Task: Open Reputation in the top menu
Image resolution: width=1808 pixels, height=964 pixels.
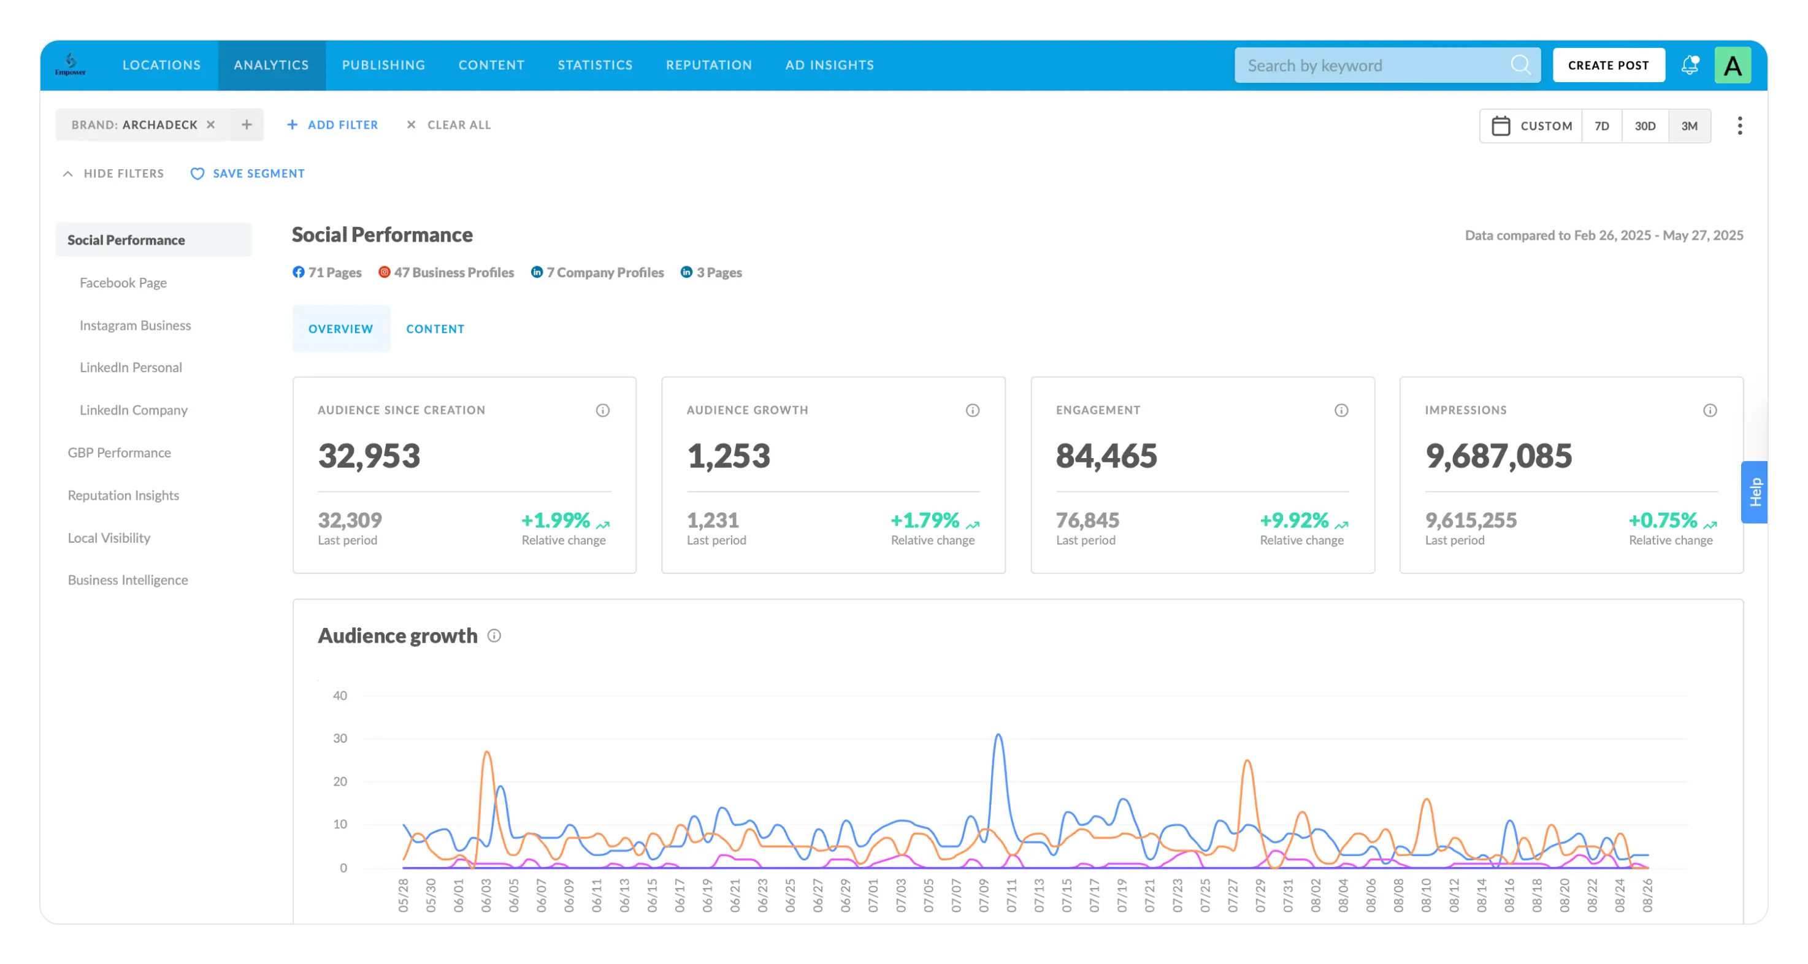Action: pos(708,65)
